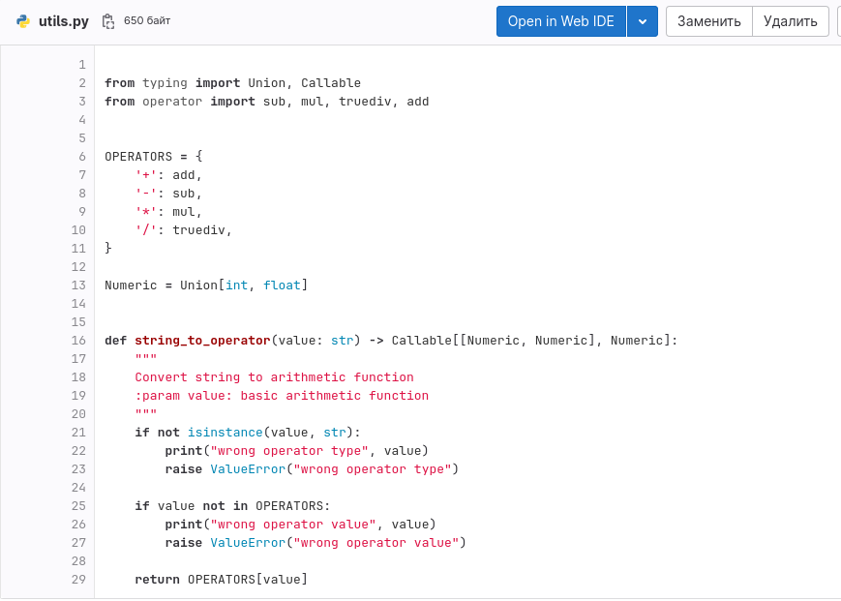The width and height of the screenshot is (841, 601).
Task: Click print("wrong operator type", value) line
Action: [x=296, y=451]
